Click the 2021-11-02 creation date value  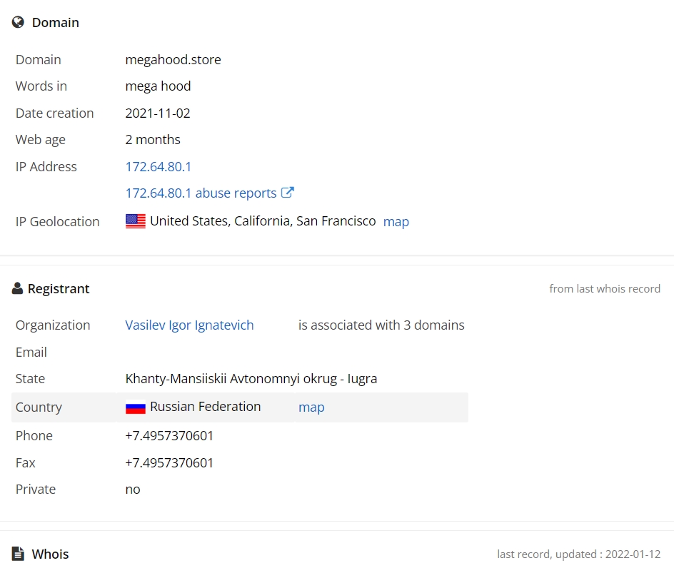158,113
